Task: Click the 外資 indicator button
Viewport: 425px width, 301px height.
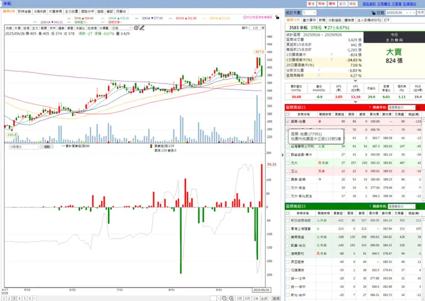Action: tap(18, 28)
